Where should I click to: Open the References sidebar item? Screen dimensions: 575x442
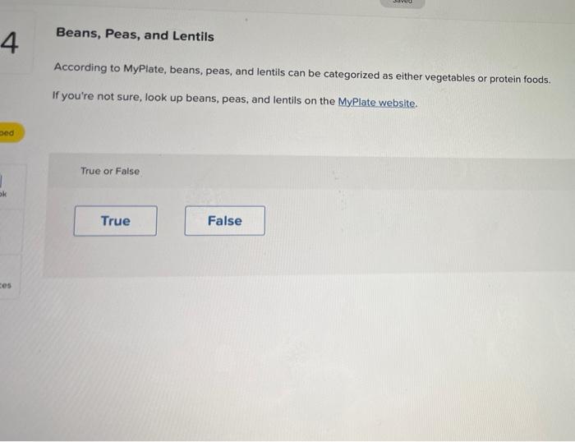click(6, 285)
